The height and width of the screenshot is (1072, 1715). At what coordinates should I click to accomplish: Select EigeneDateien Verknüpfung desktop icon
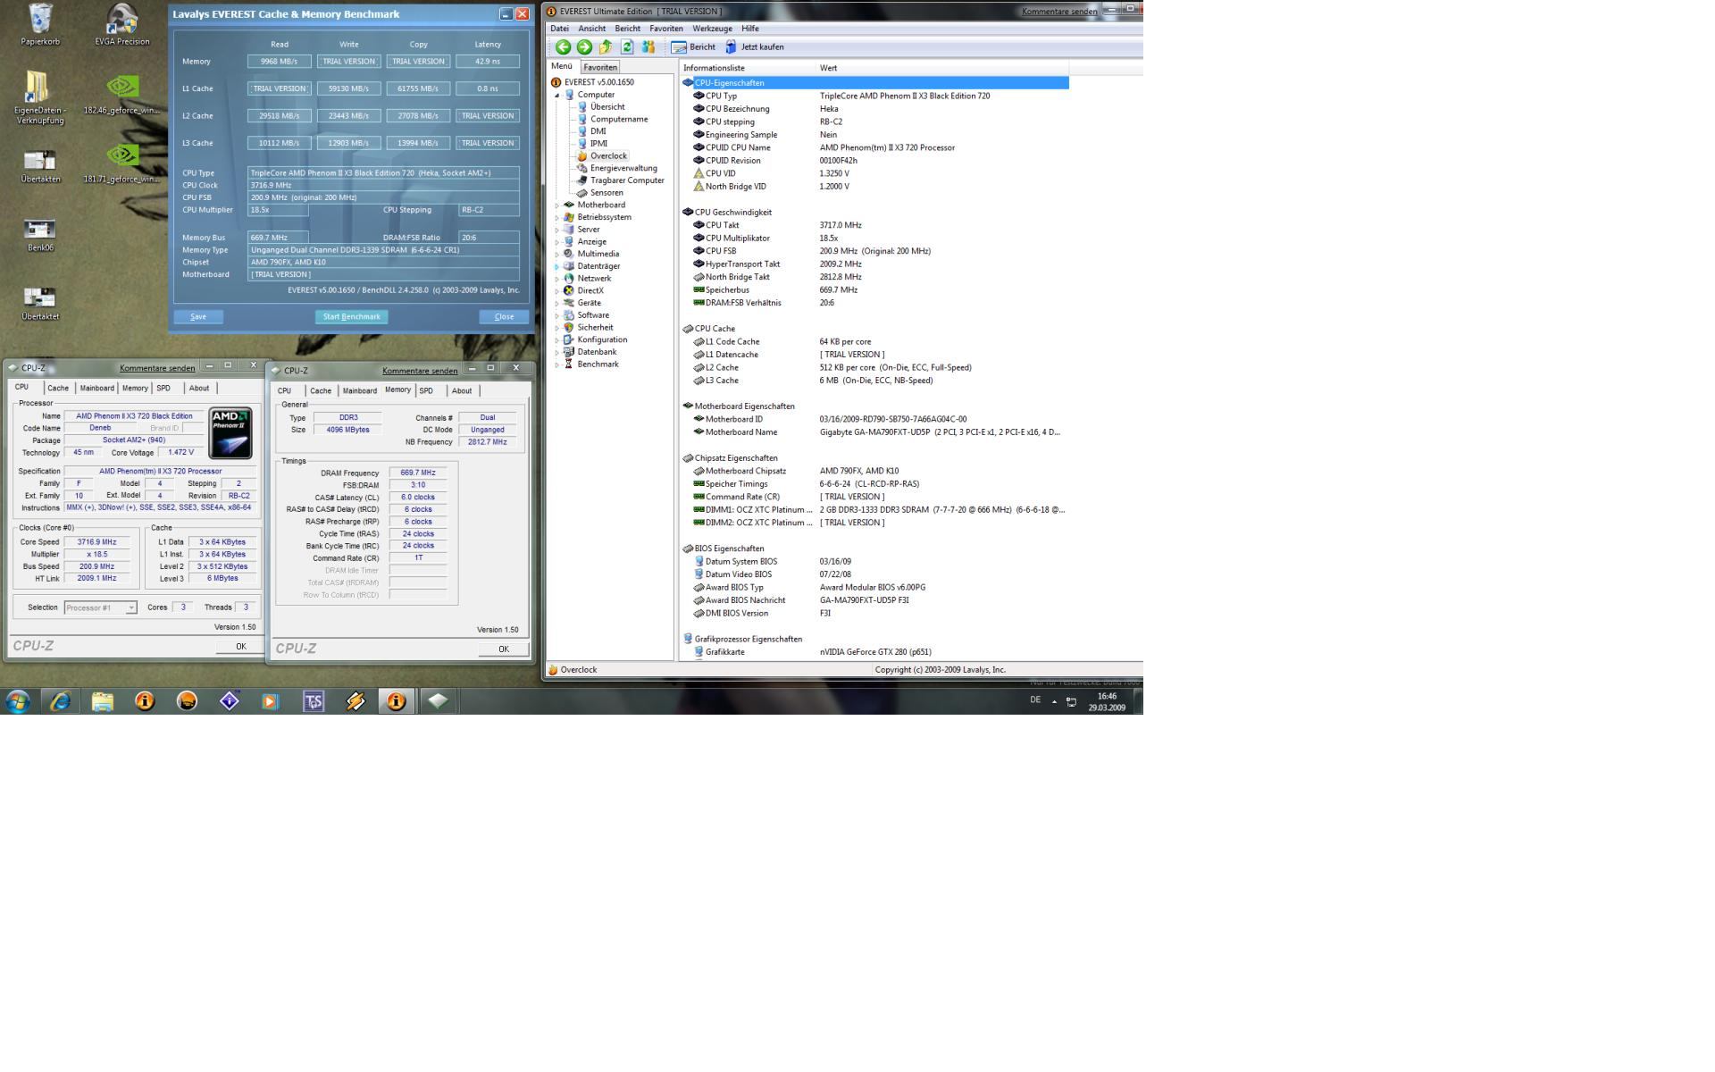tap(39, 98)
